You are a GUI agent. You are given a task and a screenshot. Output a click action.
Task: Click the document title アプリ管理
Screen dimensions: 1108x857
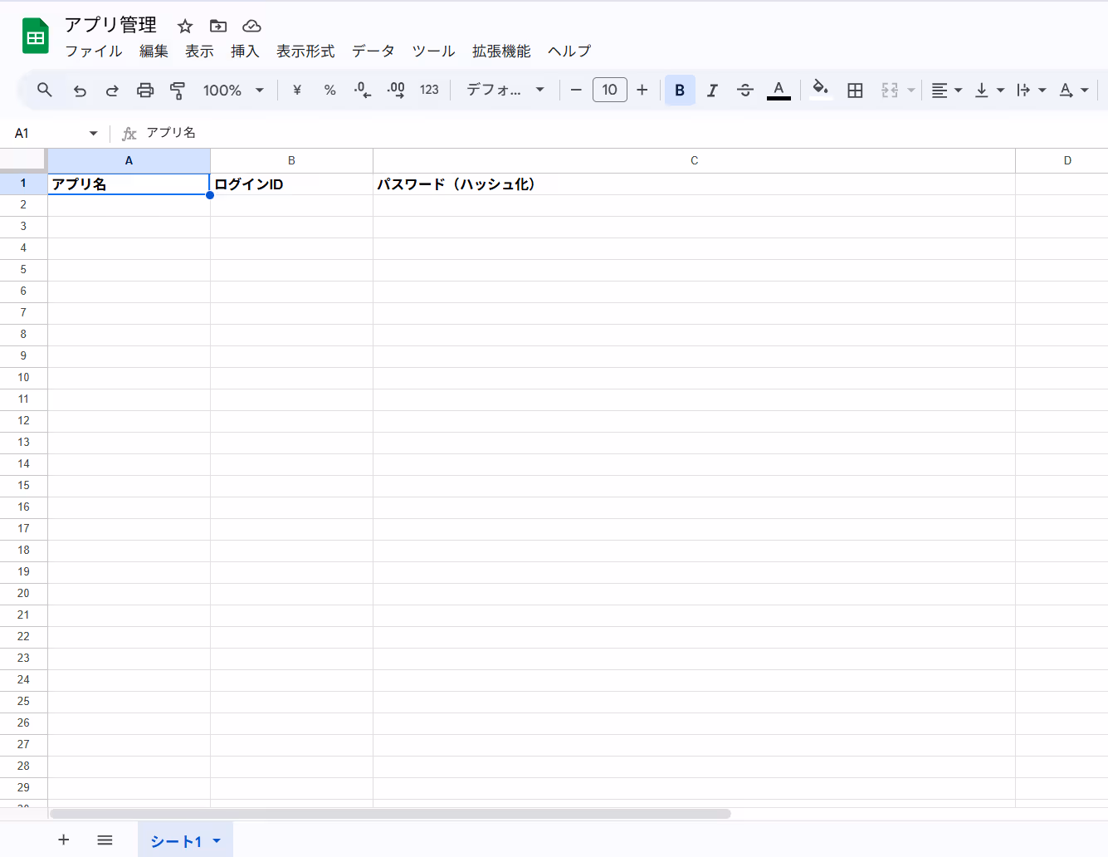[110, 25]
